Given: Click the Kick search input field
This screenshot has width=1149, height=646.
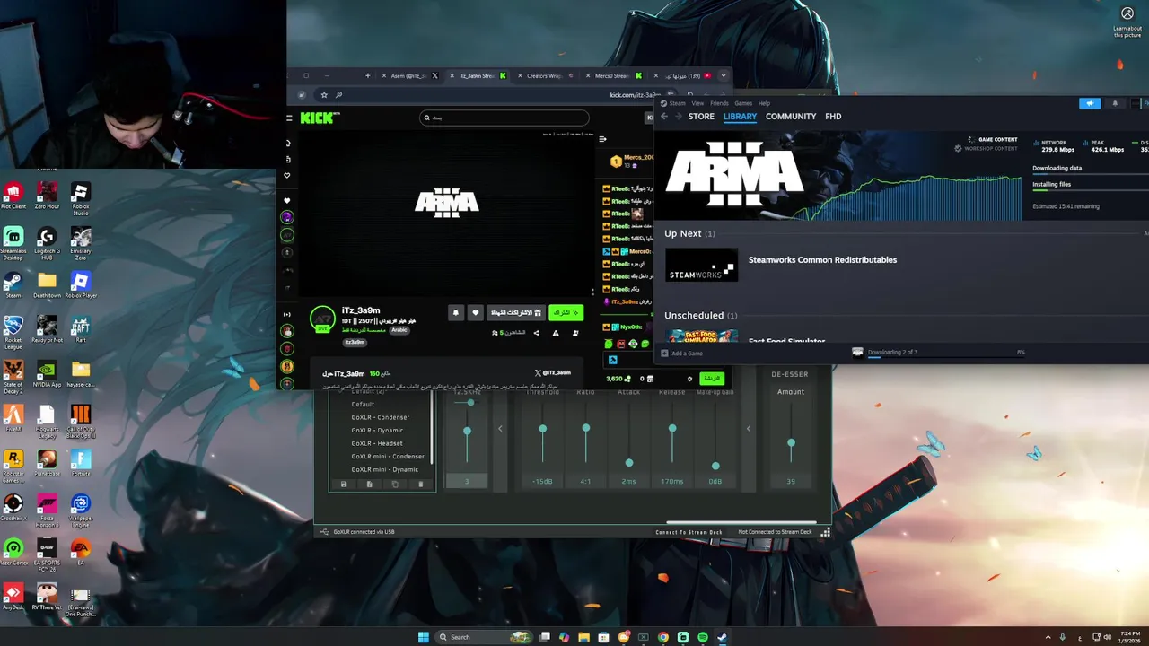Looking at the screenshot, I should 504,118.
